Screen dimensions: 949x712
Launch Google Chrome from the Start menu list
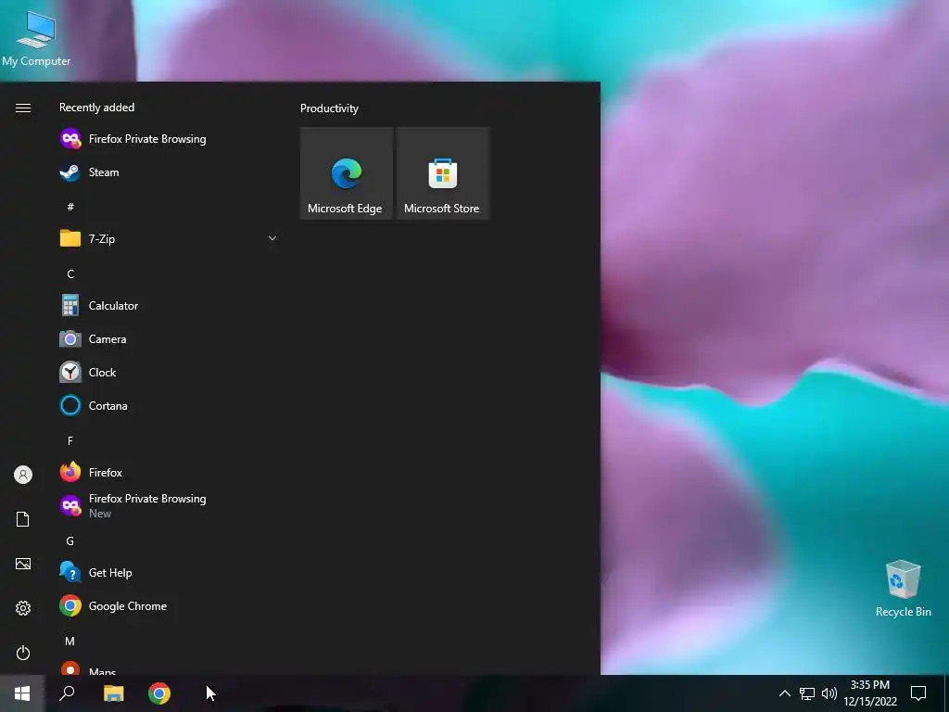point(170,605)
